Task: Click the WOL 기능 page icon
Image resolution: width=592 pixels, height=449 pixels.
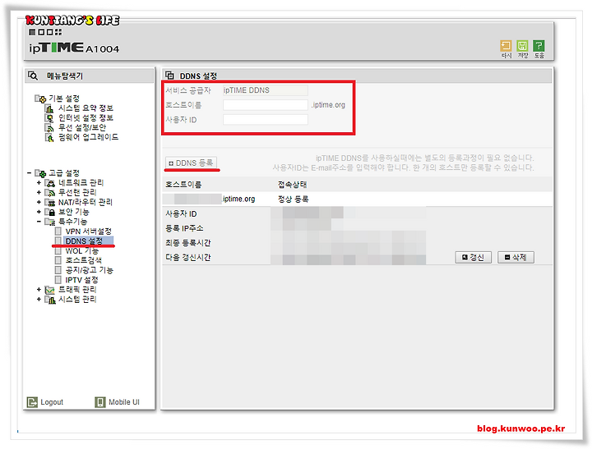Action: pos(58,250)
